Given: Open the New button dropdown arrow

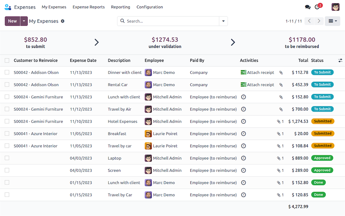Looking at the screenshot, I should coord(23,21).
